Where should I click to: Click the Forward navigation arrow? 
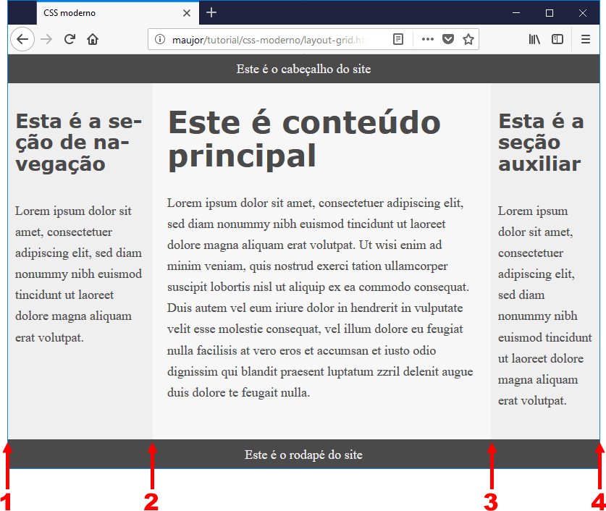[47, 39]
